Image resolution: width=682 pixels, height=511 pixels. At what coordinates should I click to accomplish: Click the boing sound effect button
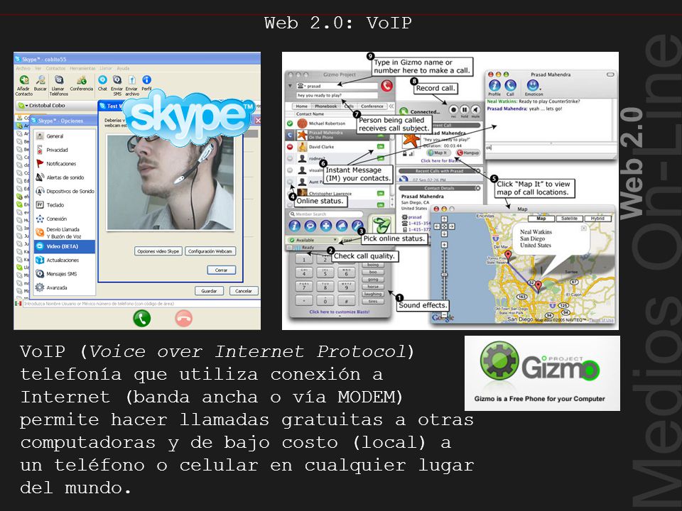pyautogui.click(x=373, y=265)
